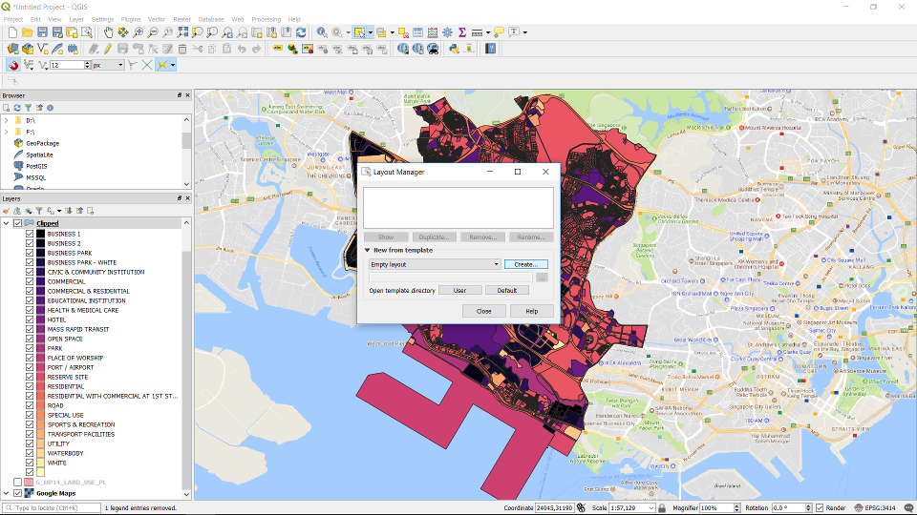
Task: Click the Close button in Layout Manager
Action: tap(483, 311)
